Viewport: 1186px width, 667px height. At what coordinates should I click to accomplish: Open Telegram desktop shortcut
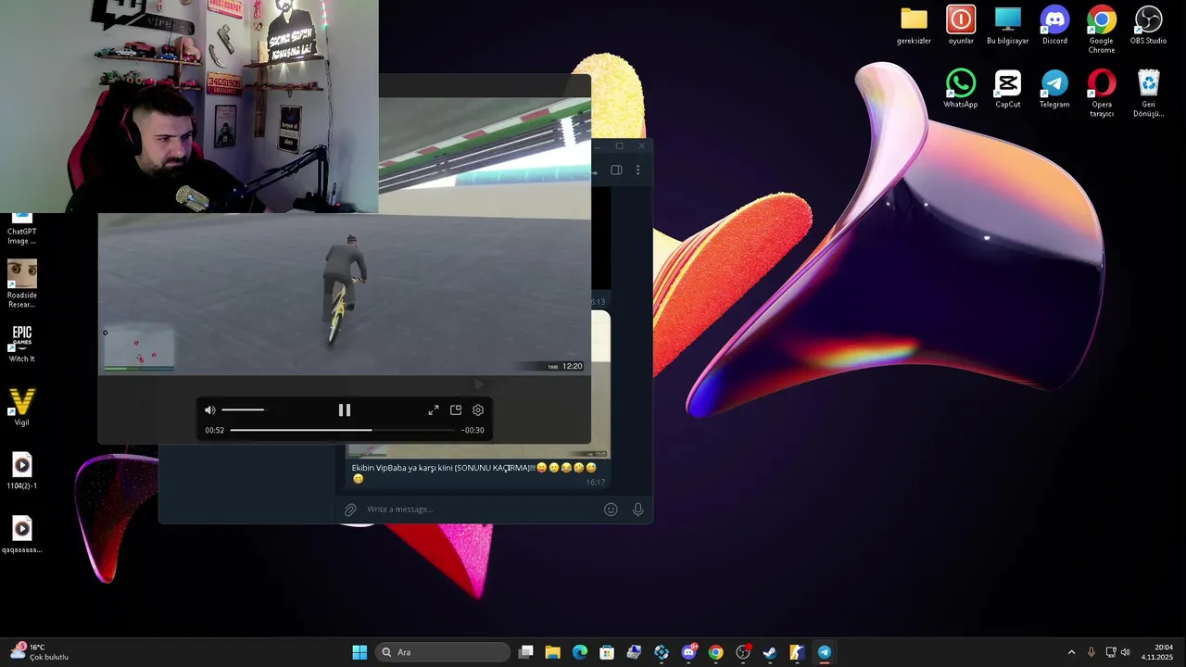[1054, 90]
